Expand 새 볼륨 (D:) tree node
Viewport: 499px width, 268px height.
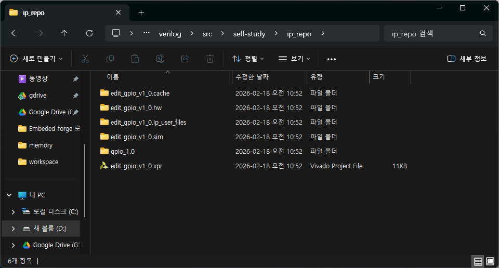(x=13, y=229)
